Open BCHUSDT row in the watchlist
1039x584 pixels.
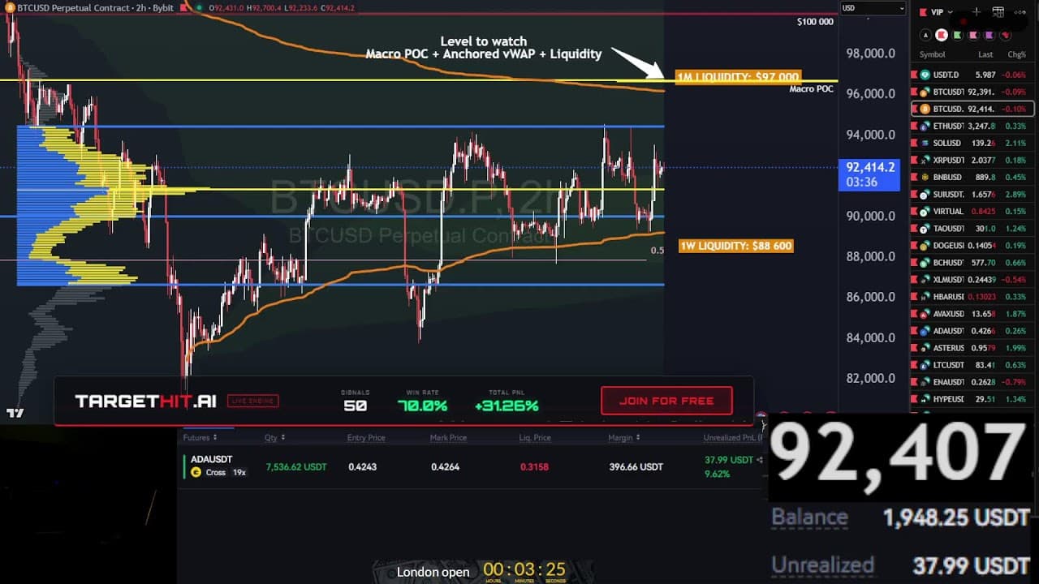pyautogui.click(x=973, y=263)
